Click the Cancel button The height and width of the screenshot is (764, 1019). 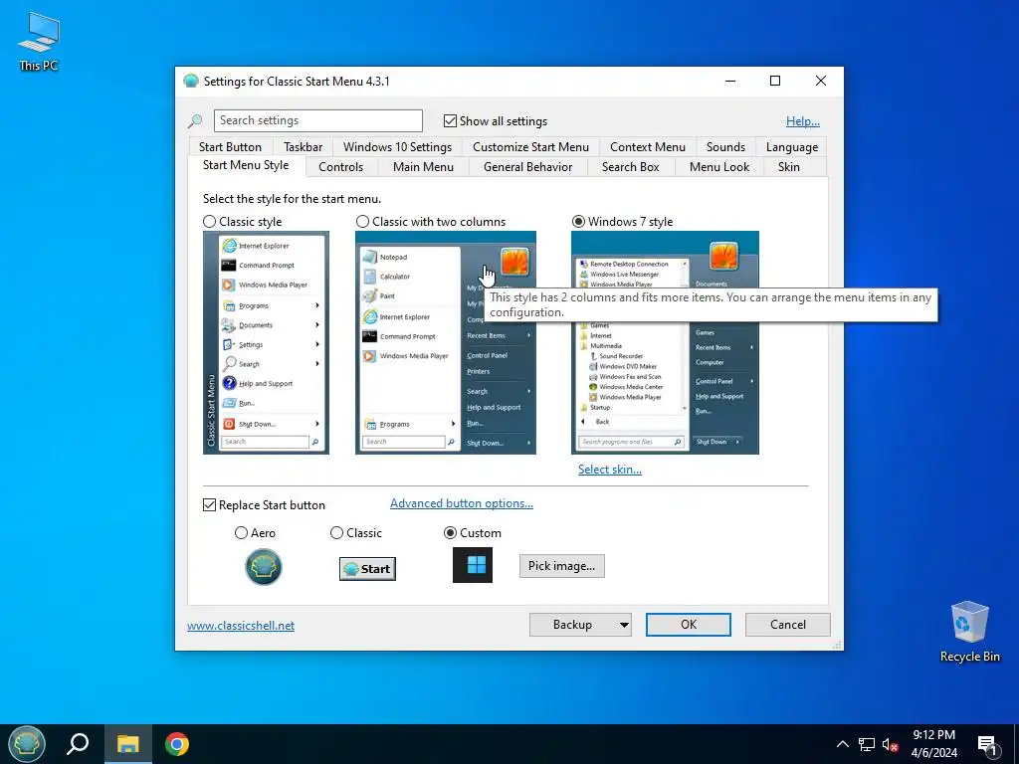[788, 625]
